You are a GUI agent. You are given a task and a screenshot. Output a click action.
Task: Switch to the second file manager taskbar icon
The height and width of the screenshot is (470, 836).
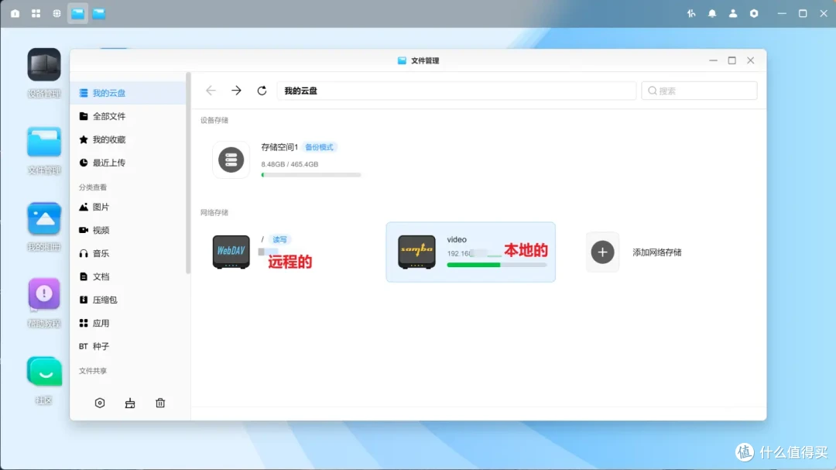point(98,13)
